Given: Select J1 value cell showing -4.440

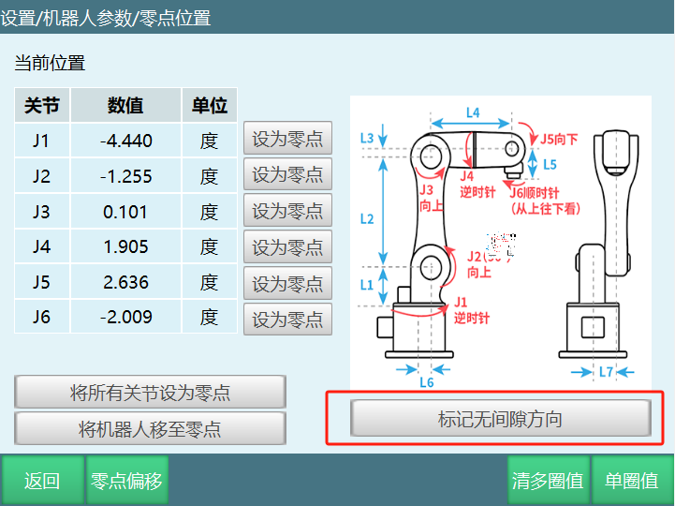Looking at the screenshot, I should coord(125,141).
